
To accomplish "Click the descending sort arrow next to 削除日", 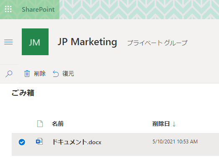I will click(x=174, y=124).
